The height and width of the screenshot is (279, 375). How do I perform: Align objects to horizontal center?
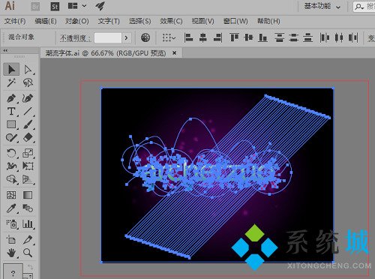pos(203,37)
